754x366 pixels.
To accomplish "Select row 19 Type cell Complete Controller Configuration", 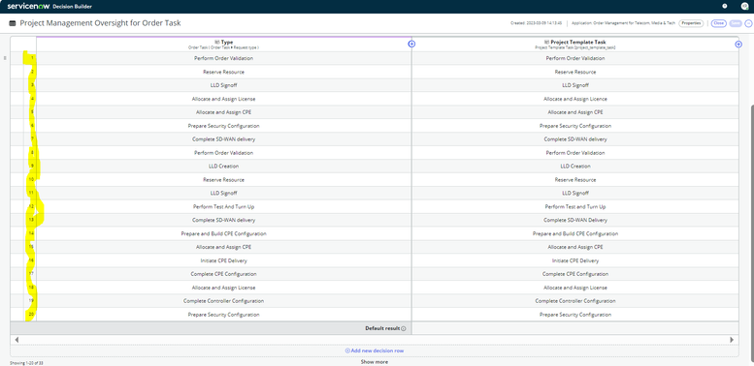I will [223, 301].
